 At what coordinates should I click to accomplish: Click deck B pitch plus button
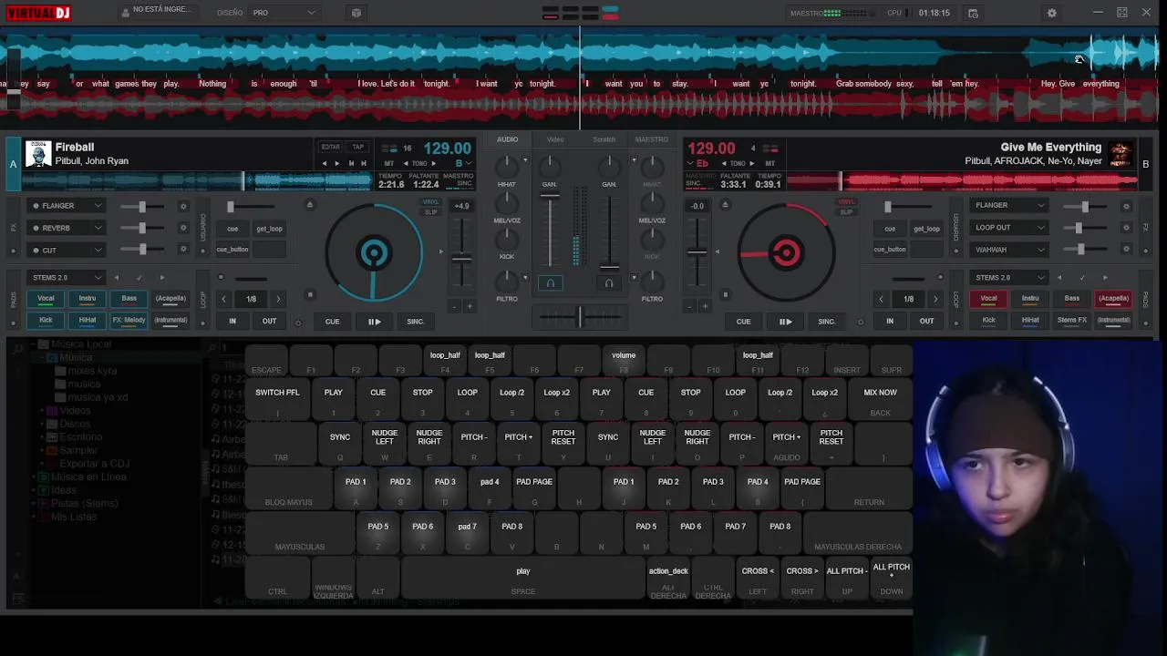tap(705, 306)
